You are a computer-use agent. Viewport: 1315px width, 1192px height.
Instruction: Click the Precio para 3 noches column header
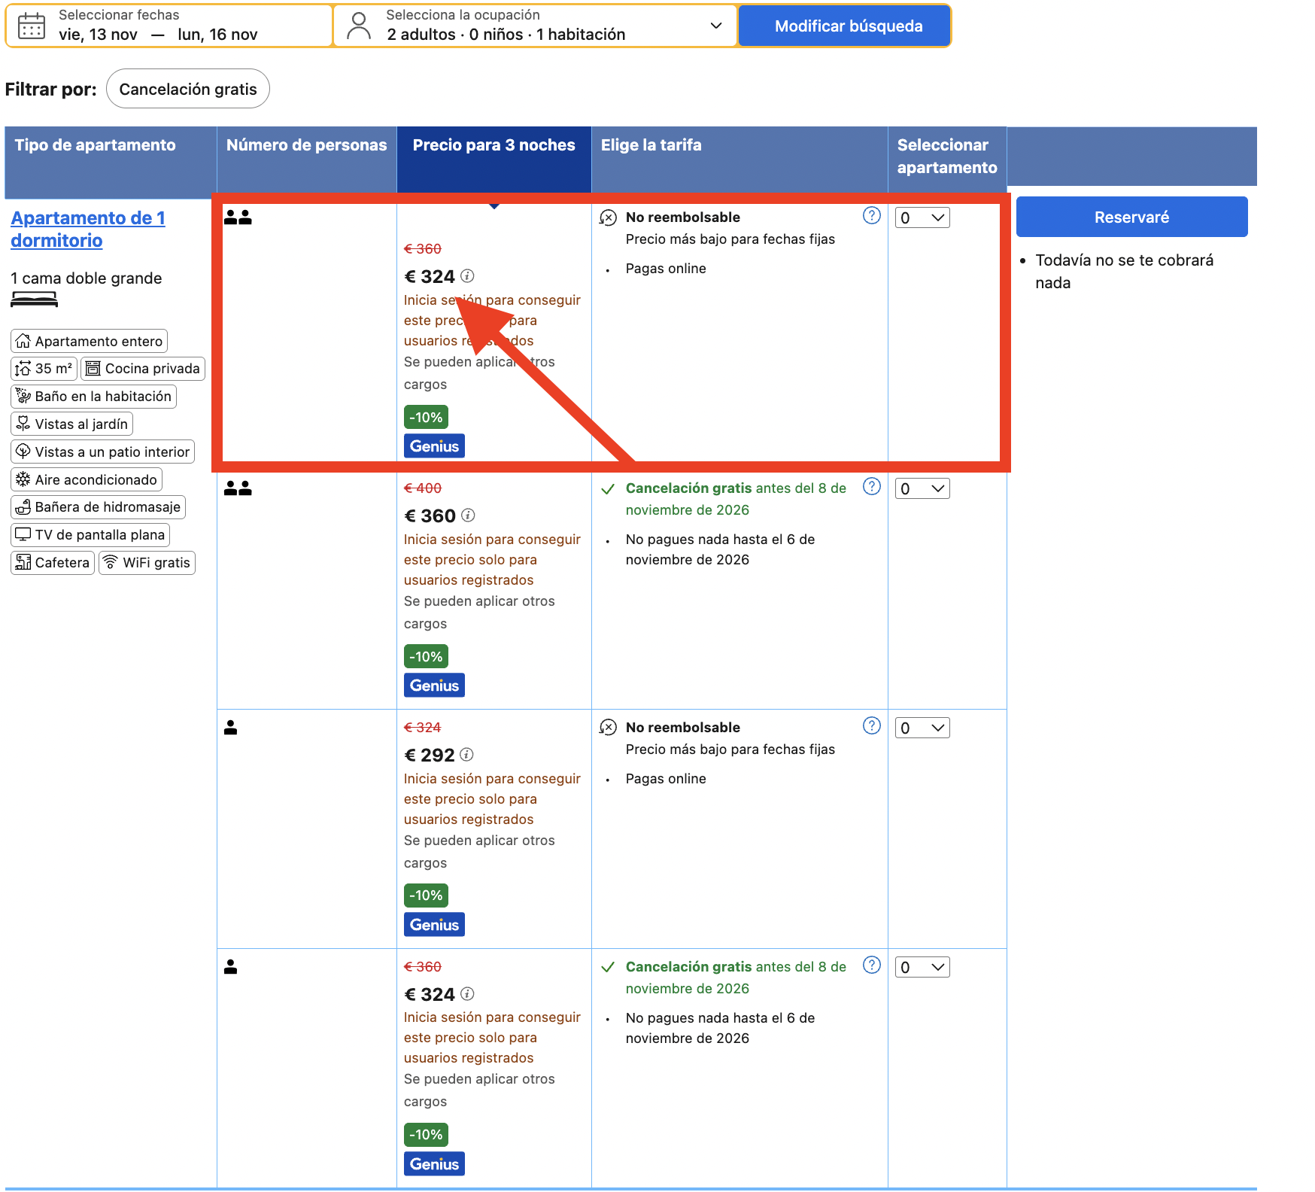coord(494,145)
